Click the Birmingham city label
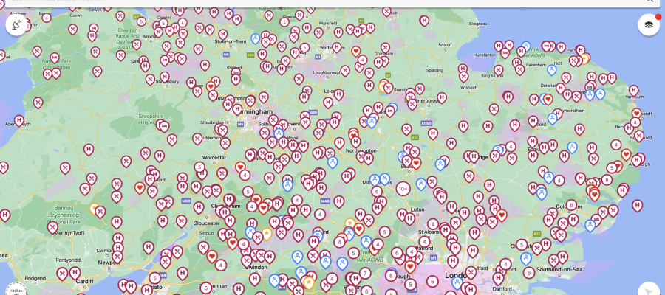The height and width of the screenshot is (295, 665). pos(256,112)
